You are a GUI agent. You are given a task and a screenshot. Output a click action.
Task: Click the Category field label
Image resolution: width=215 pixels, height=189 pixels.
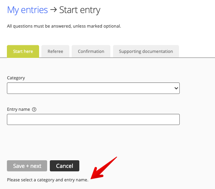coord(16,78)
